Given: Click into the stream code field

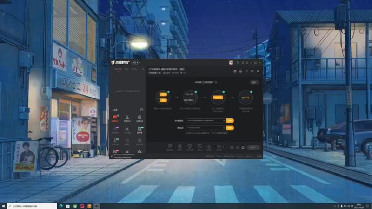Looking at the screenshot, I should tap(206, 128).
